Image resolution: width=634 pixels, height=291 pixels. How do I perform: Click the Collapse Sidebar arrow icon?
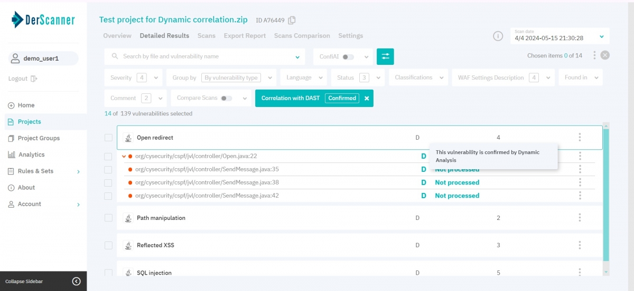tap(76, 282)
